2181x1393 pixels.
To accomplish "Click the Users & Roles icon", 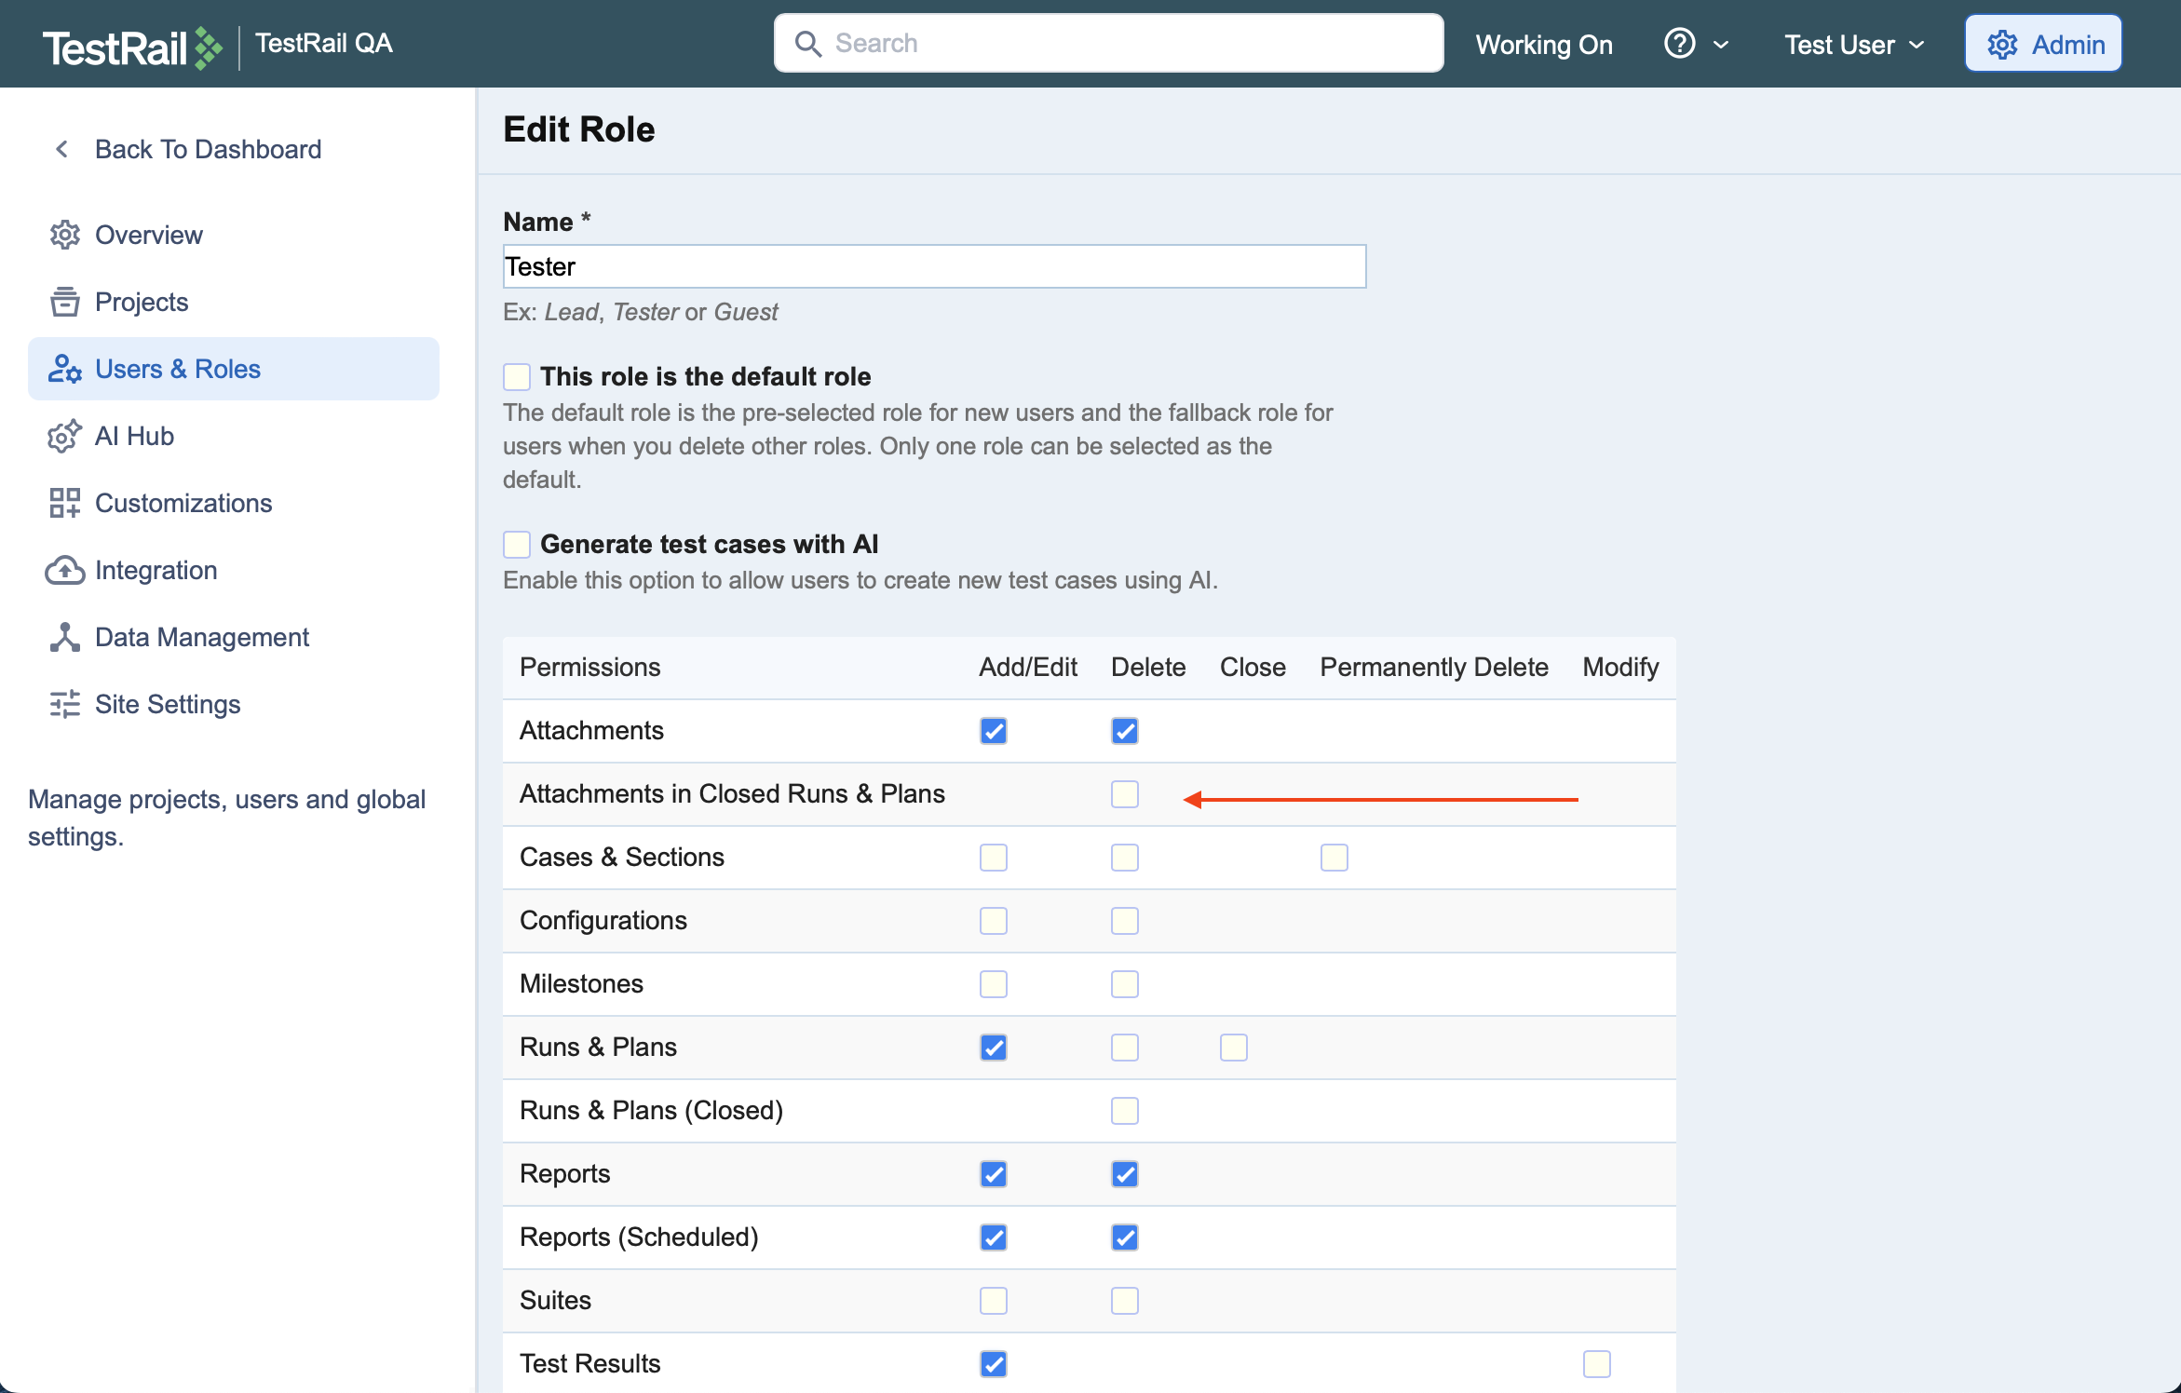I will (x=63, y=369).
